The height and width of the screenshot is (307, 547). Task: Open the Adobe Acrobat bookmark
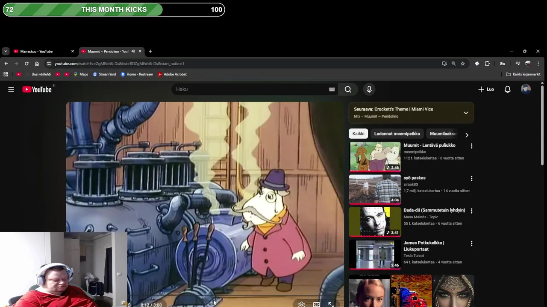pyautogui.click(x=172, y=74)
